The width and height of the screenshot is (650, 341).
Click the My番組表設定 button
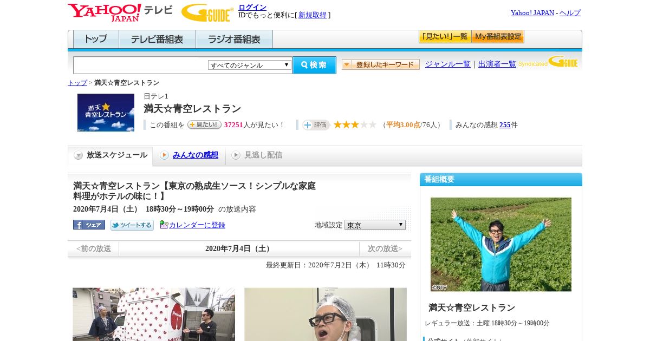click(x=498, y=37)
